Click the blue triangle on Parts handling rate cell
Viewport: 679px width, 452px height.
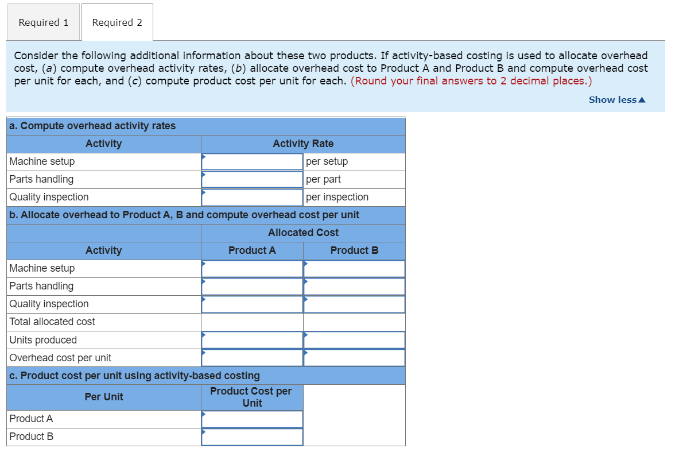(x=204, y=175)
